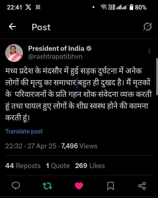Viewport: 158px width, 198px height.
Task: Tap the back arrow icon
Action: click(12, 27)
